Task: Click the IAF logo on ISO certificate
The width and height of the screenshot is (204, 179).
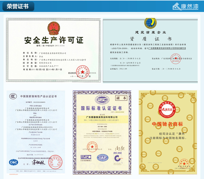Action: pos(103,158)
